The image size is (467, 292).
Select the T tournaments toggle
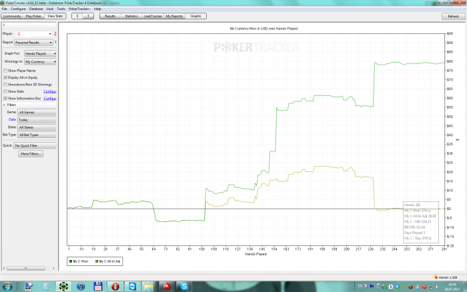click(88, 16)
